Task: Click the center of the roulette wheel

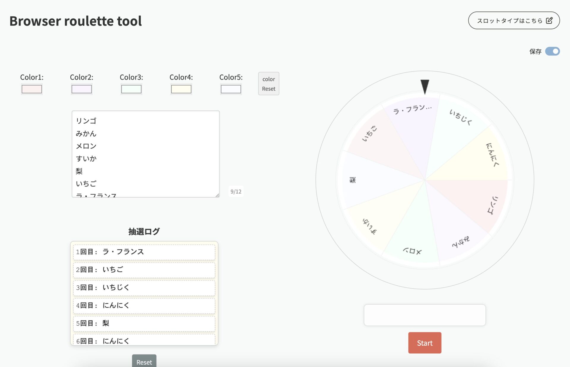Action: [x=425, y=180]
